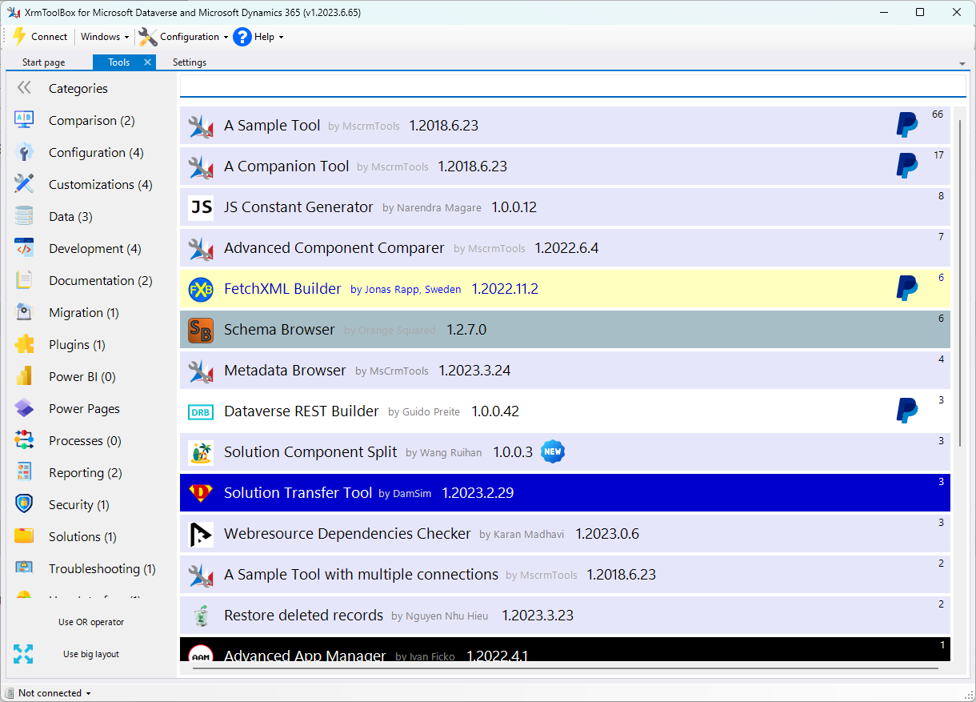Click PayPal donate icon for A Sample Tool
976x702 pixels.
pyautogui.click(x=906, y=125)
